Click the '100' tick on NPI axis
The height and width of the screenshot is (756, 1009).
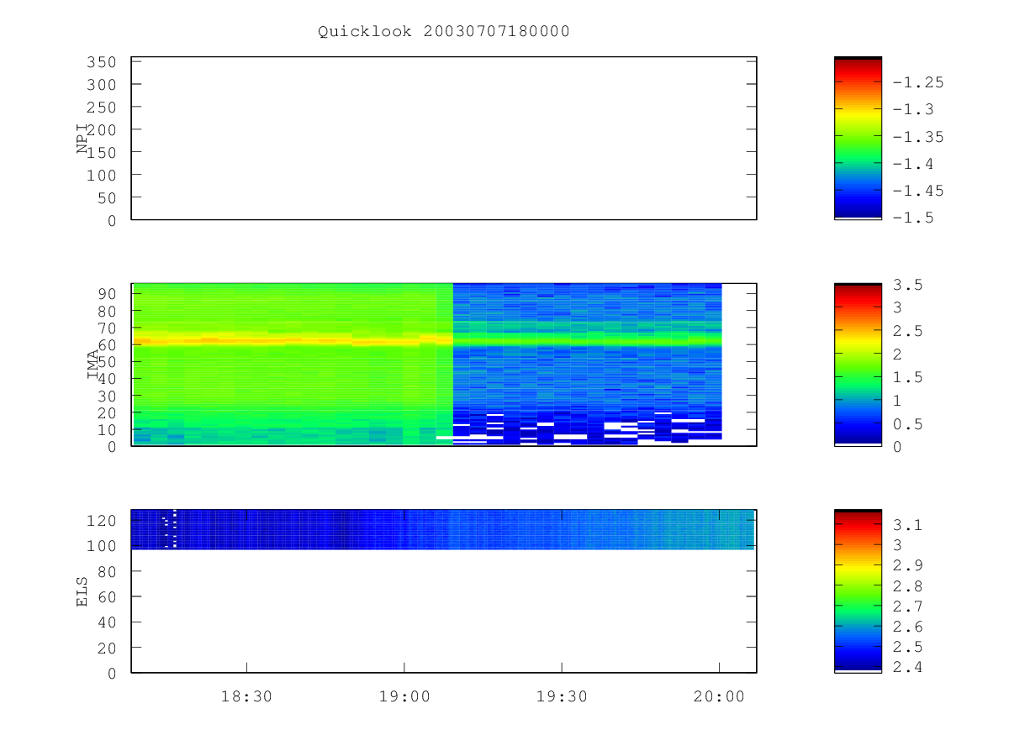[x=100, y=175]
